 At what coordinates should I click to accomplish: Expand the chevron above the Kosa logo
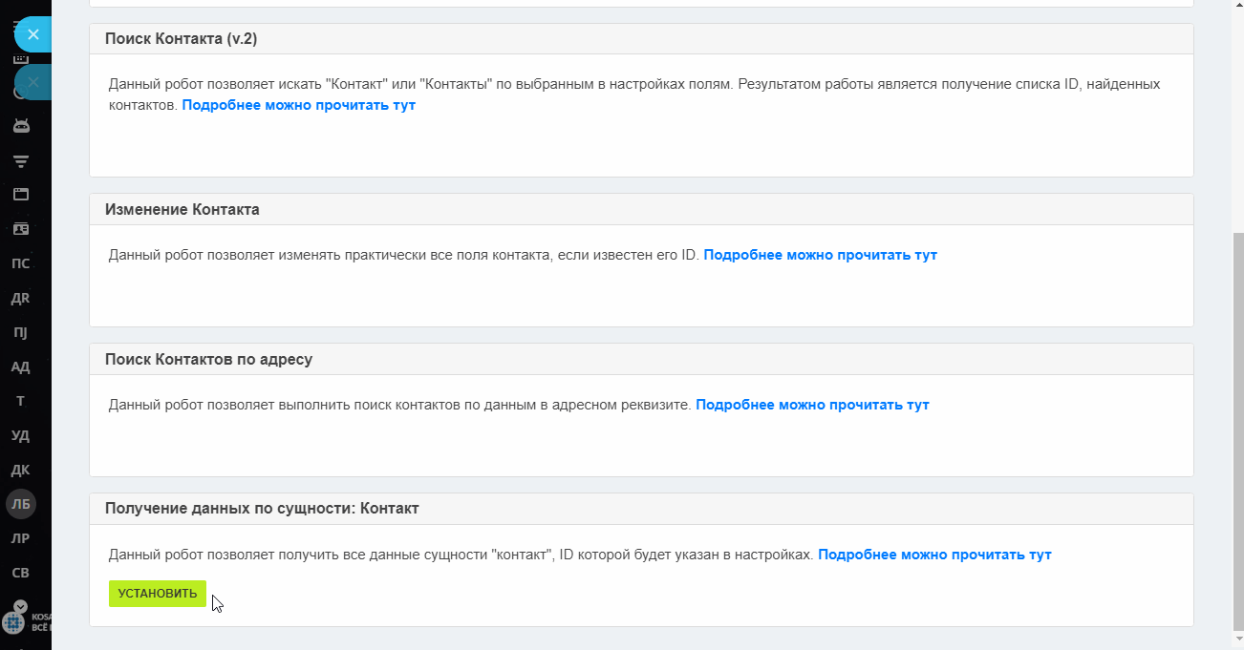[20, 606]
